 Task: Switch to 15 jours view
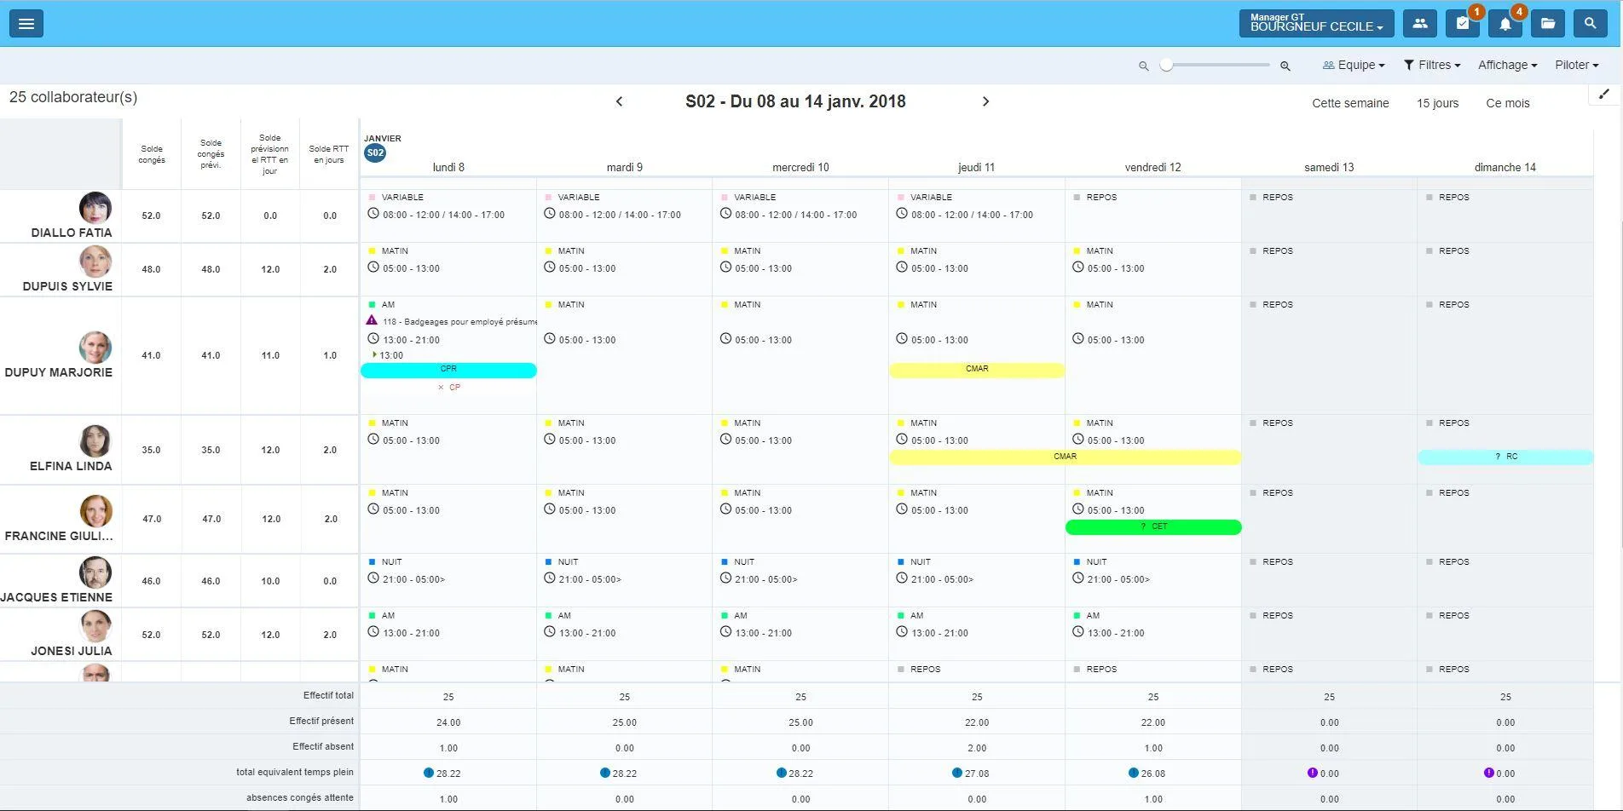coord(1437,103)
